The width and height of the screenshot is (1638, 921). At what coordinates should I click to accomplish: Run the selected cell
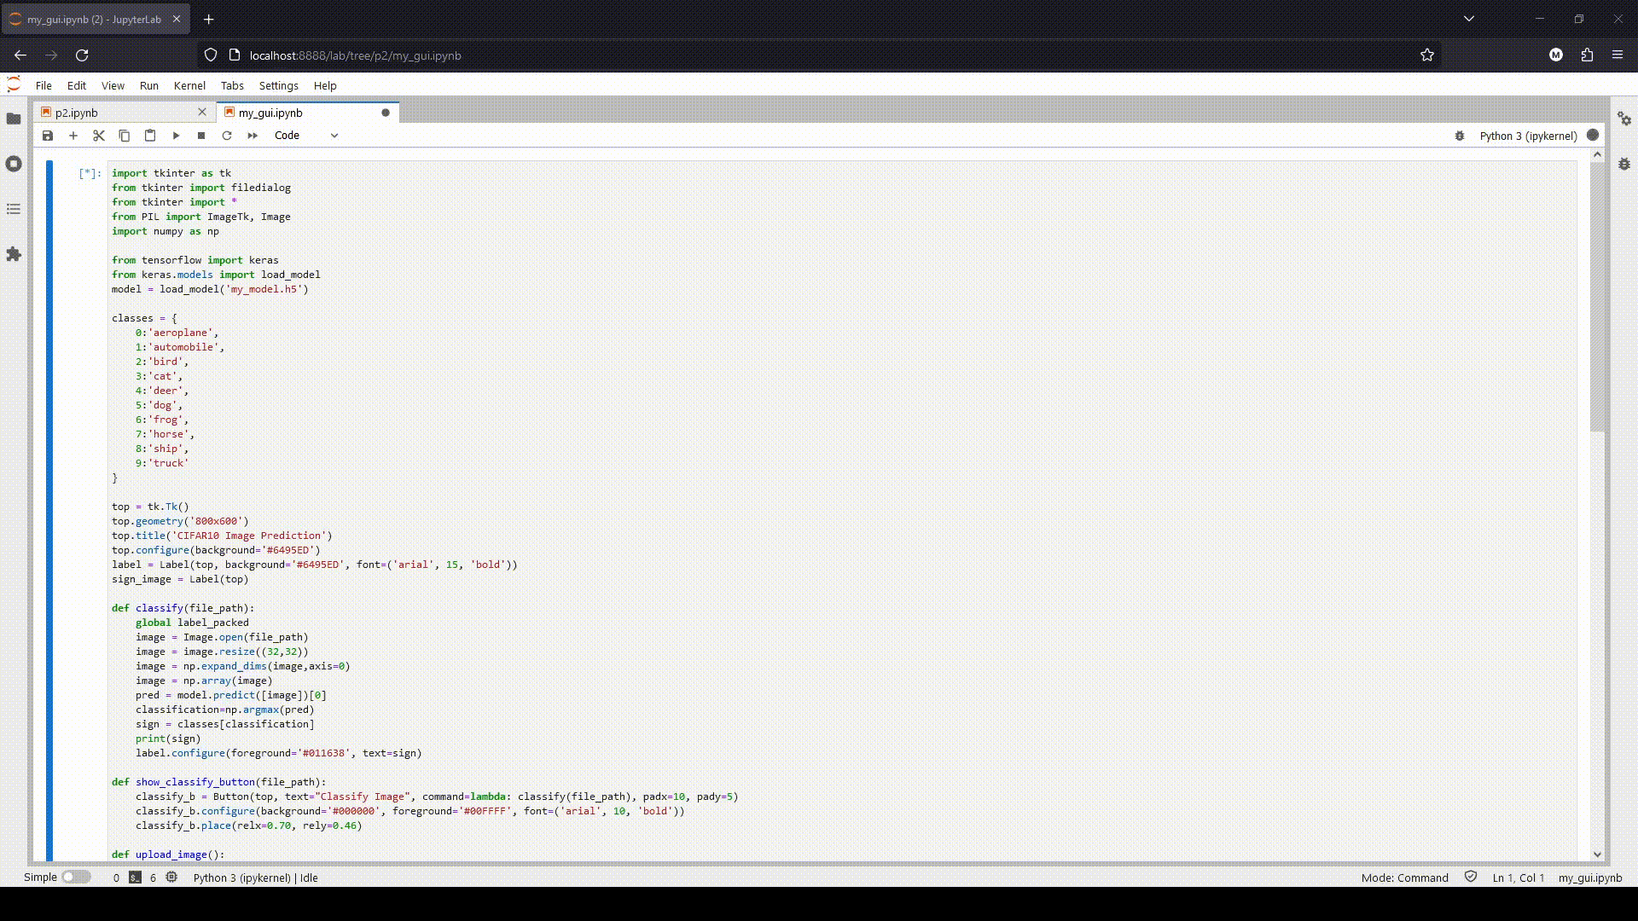pyautogui.click(x=176, y=136)
